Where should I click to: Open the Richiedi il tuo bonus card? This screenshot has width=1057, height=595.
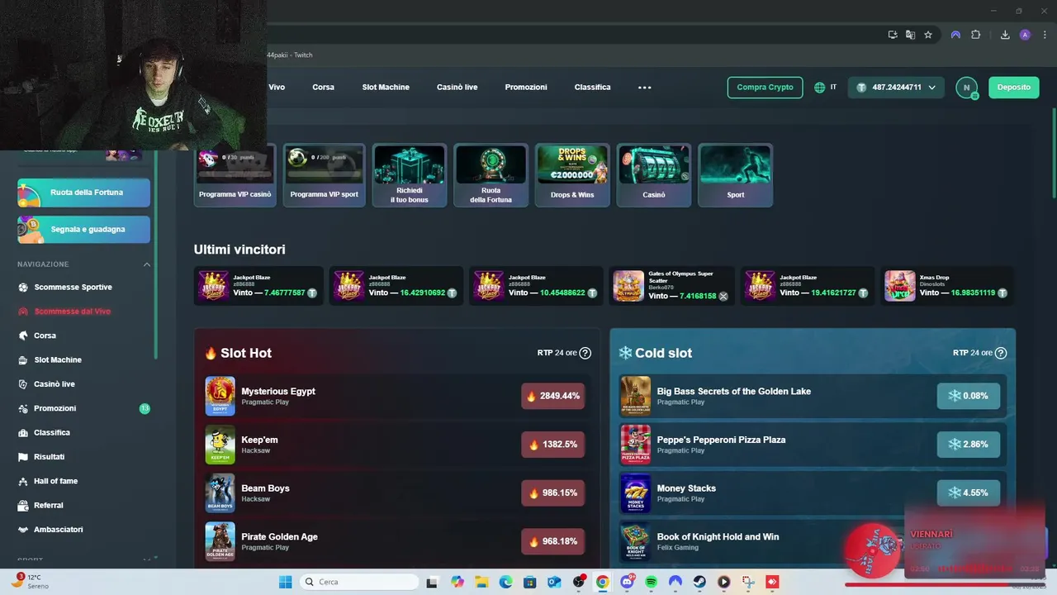coord(410,175)
